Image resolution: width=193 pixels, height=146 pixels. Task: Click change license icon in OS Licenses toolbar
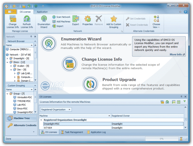tap(162, 102)
